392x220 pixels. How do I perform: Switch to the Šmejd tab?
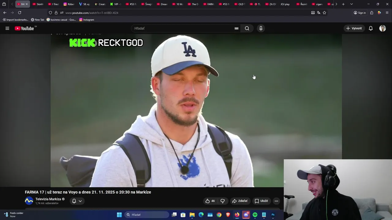point(146,4)
